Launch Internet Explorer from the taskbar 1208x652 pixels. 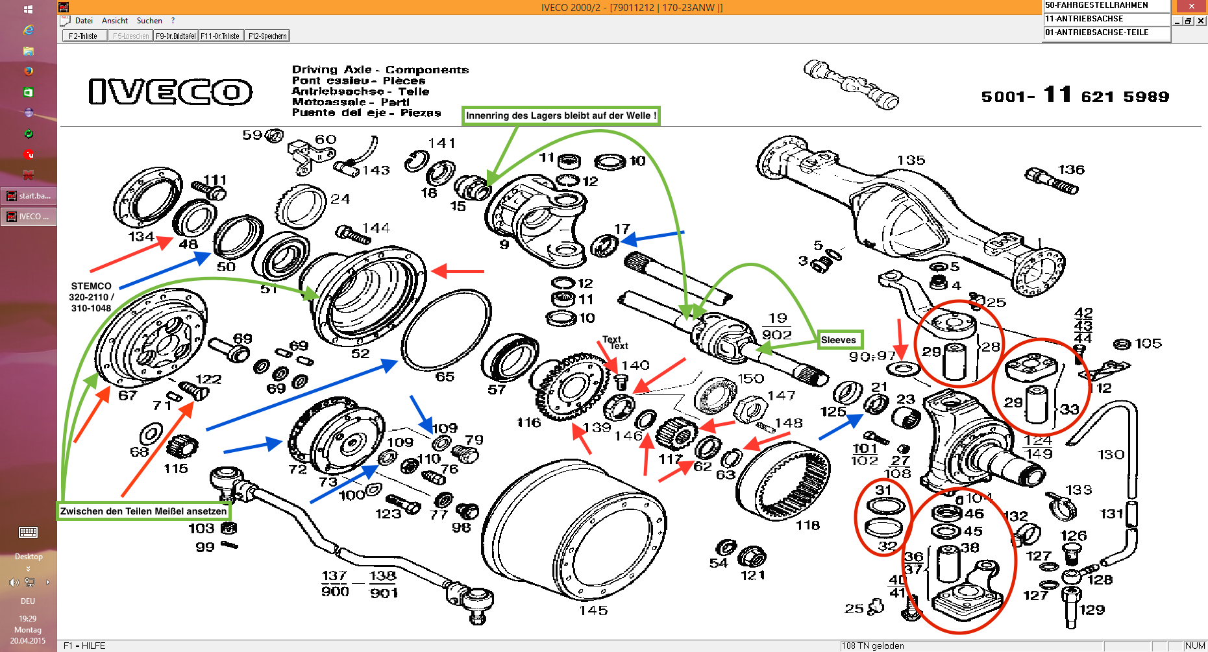[28, 30]
